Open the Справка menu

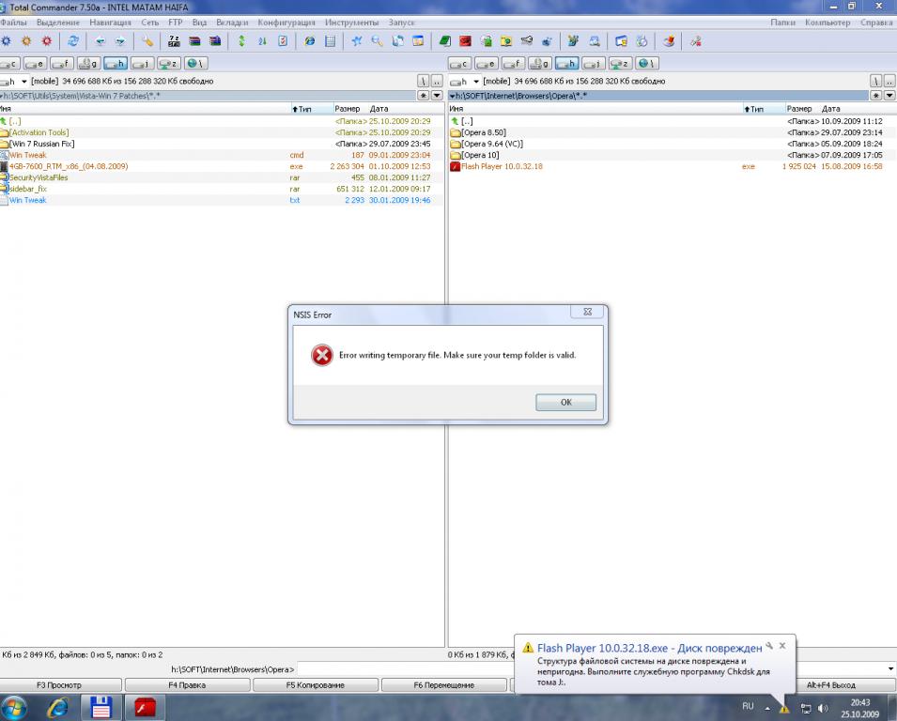click(876, 23)
